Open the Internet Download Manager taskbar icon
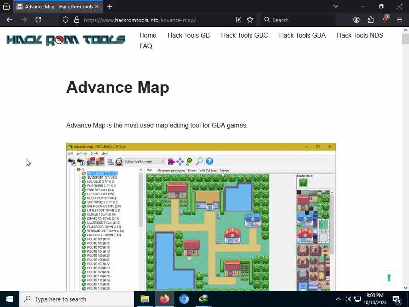 pyautogui.click(x=203, y=299)
